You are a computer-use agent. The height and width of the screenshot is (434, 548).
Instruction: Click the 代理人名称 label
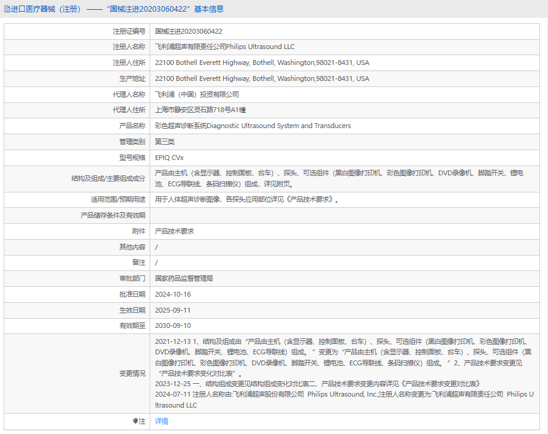[x=129, y=94]
